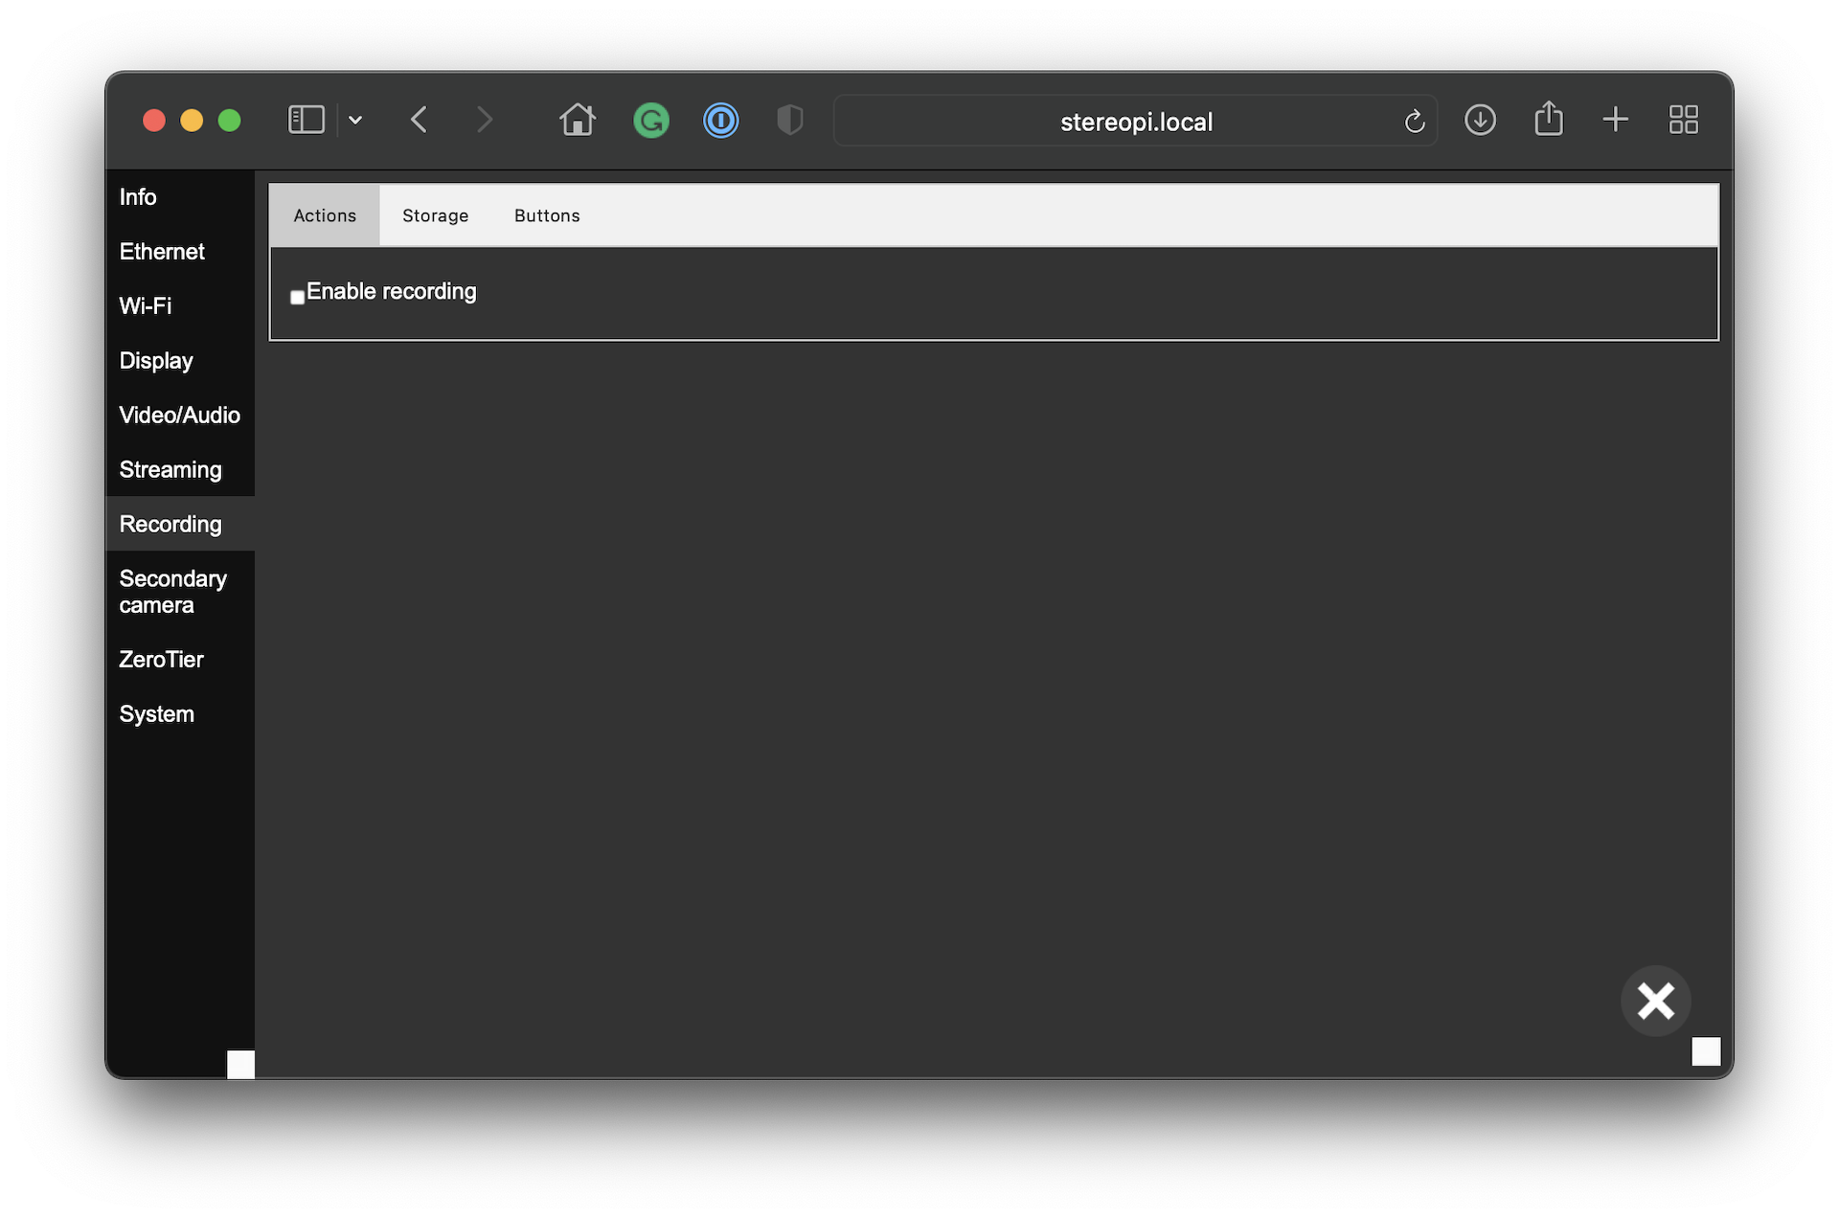1839x1218 pixels.
Task: Open the sidebar options dropdown chevron
Action: coord(355,120)
